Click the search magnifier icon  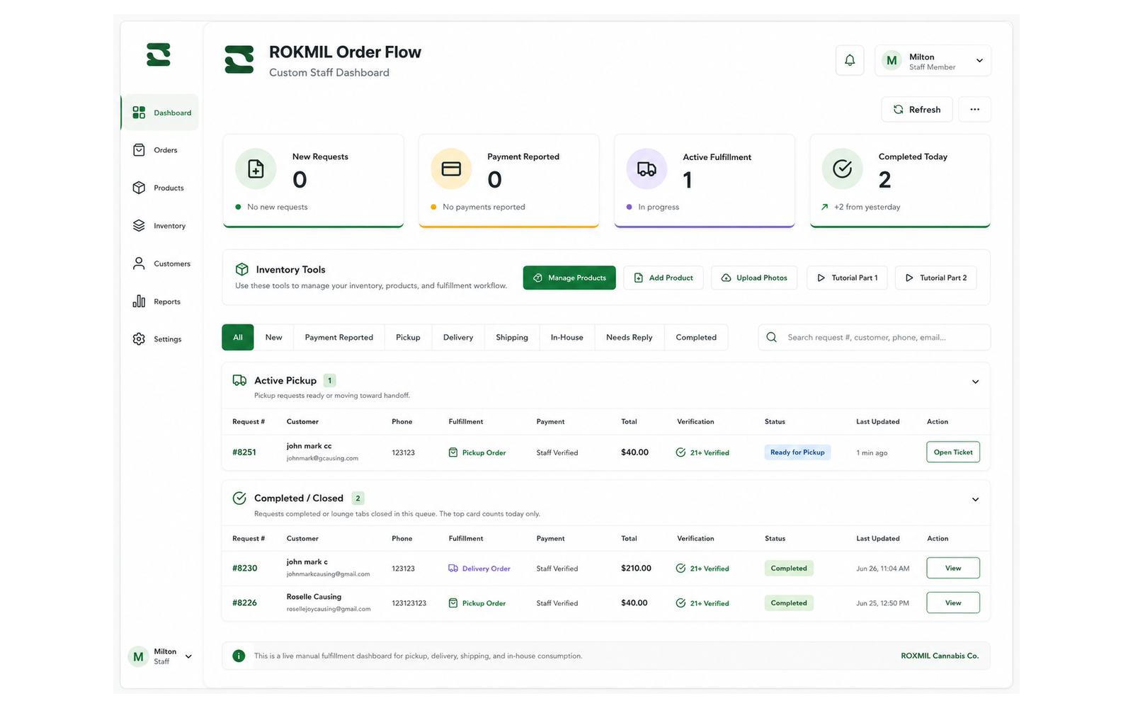(772, 337)
